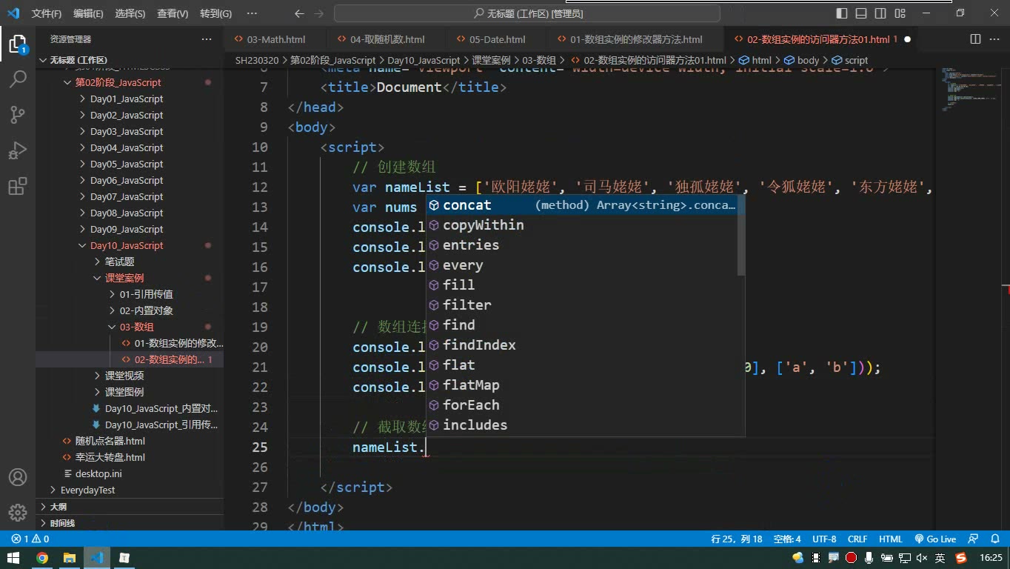Open Chrome from the Windows taskbar
The width and height of the screenshot is (1010, 569).
42,558
